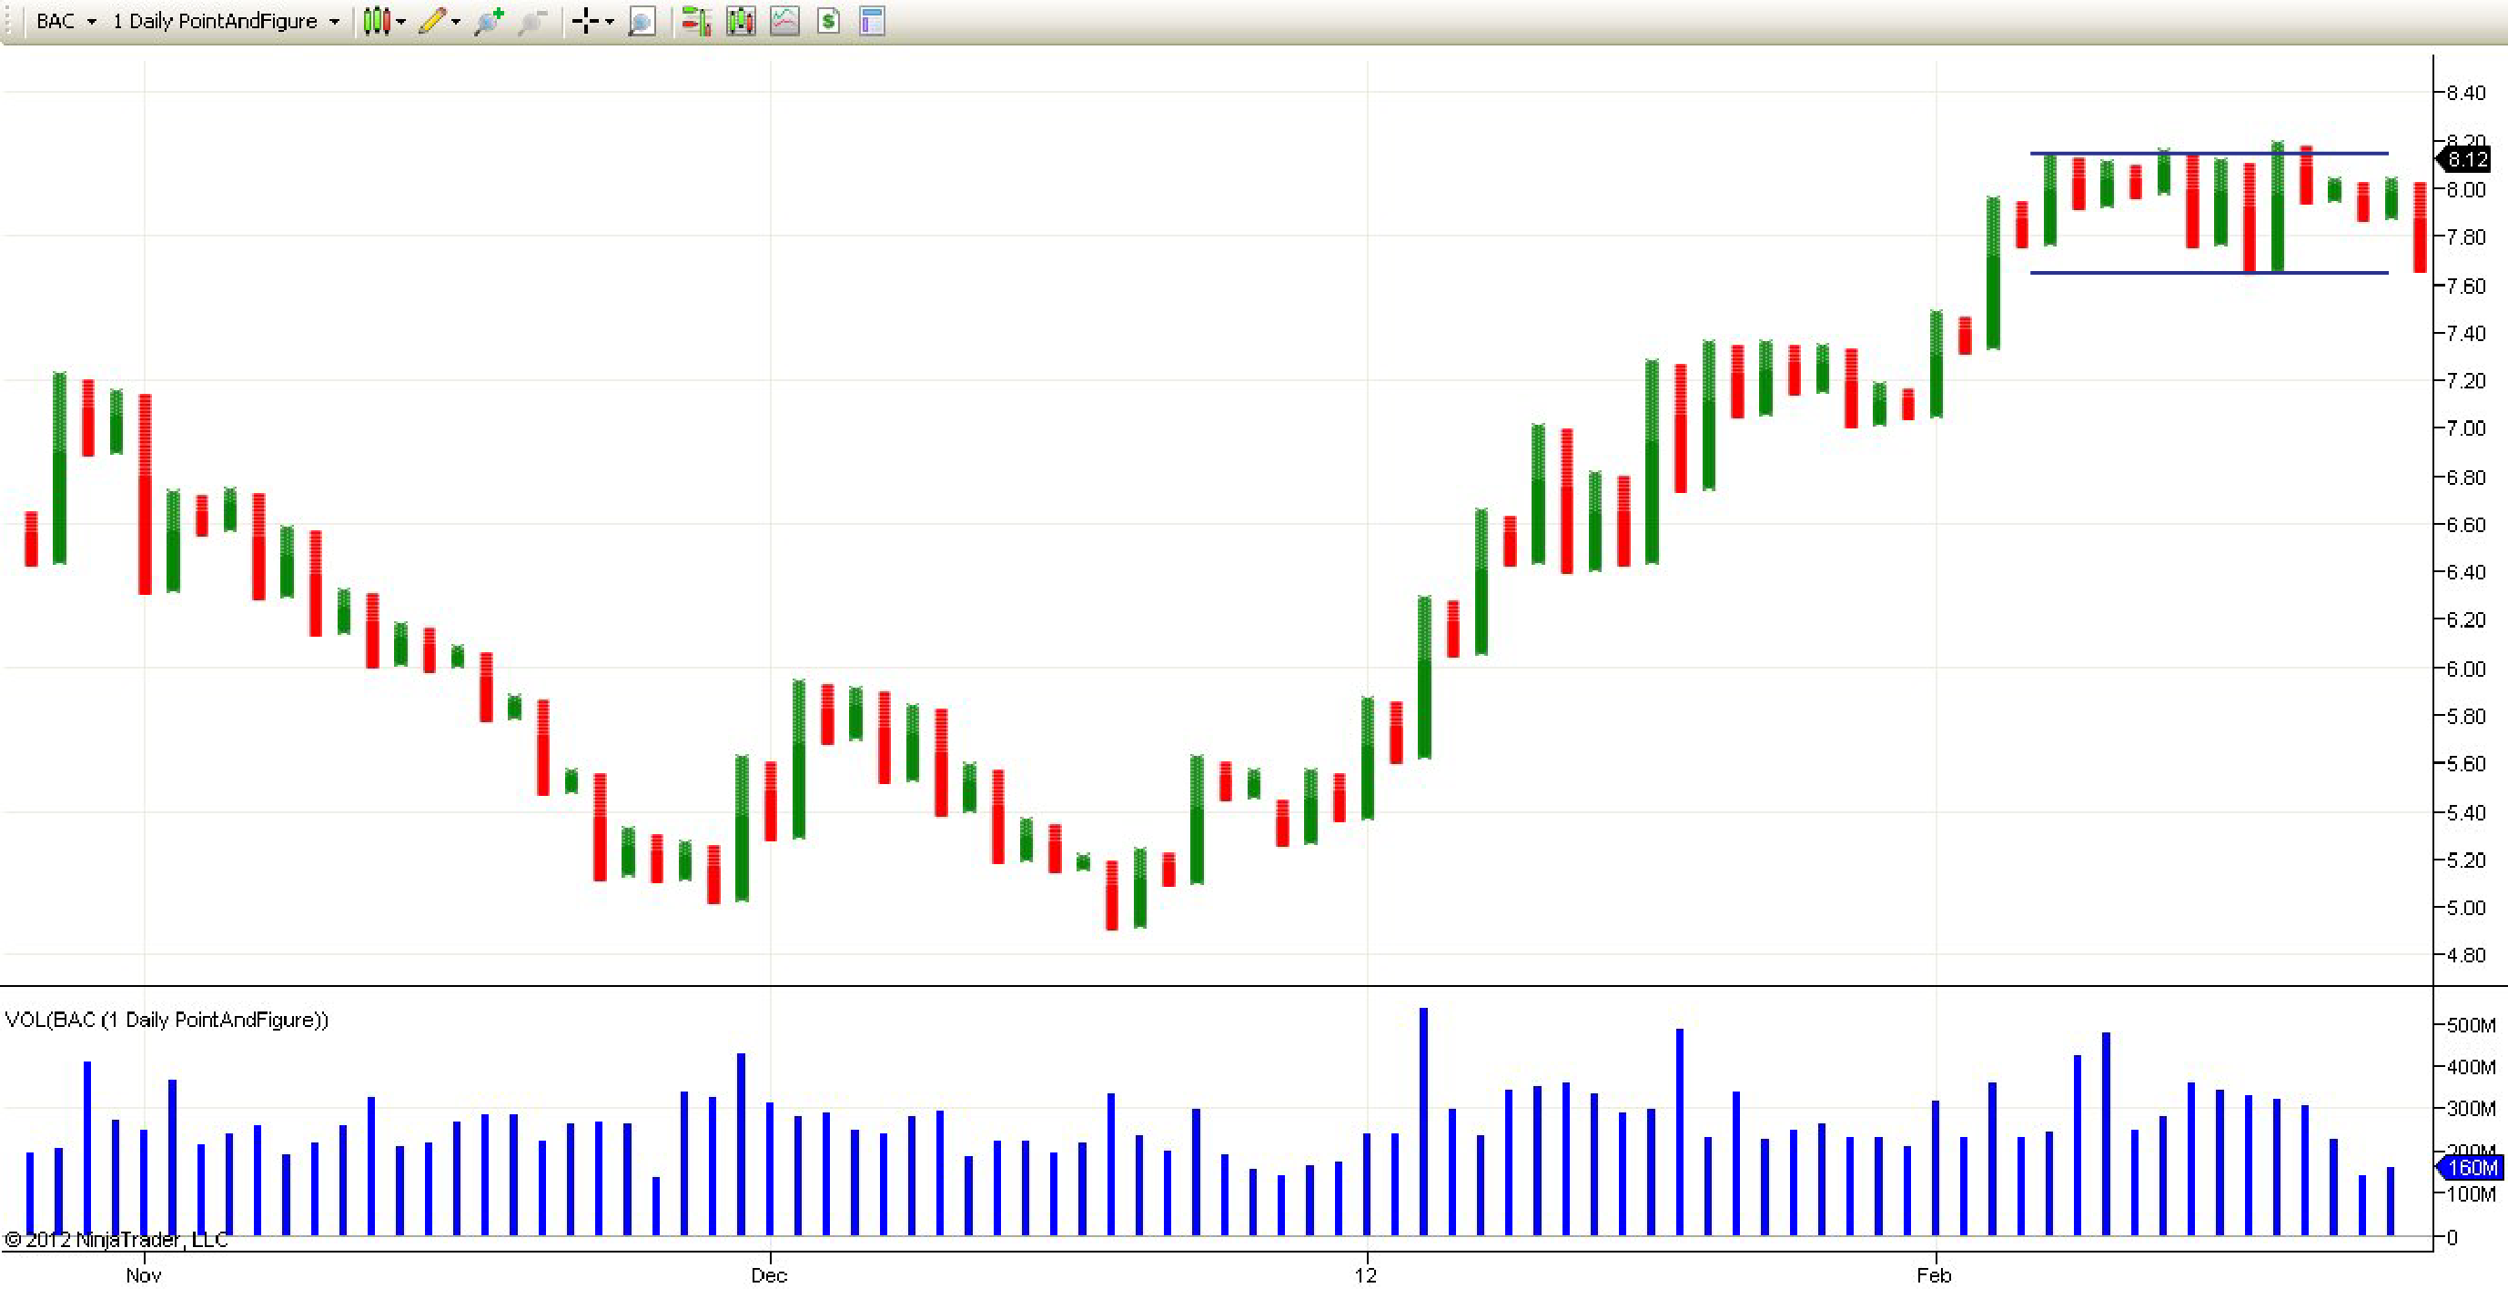Click the 12 date axis label
This screenshot has width=2508, height=1298.
pyautogui.click(x=1366, y=1274)
